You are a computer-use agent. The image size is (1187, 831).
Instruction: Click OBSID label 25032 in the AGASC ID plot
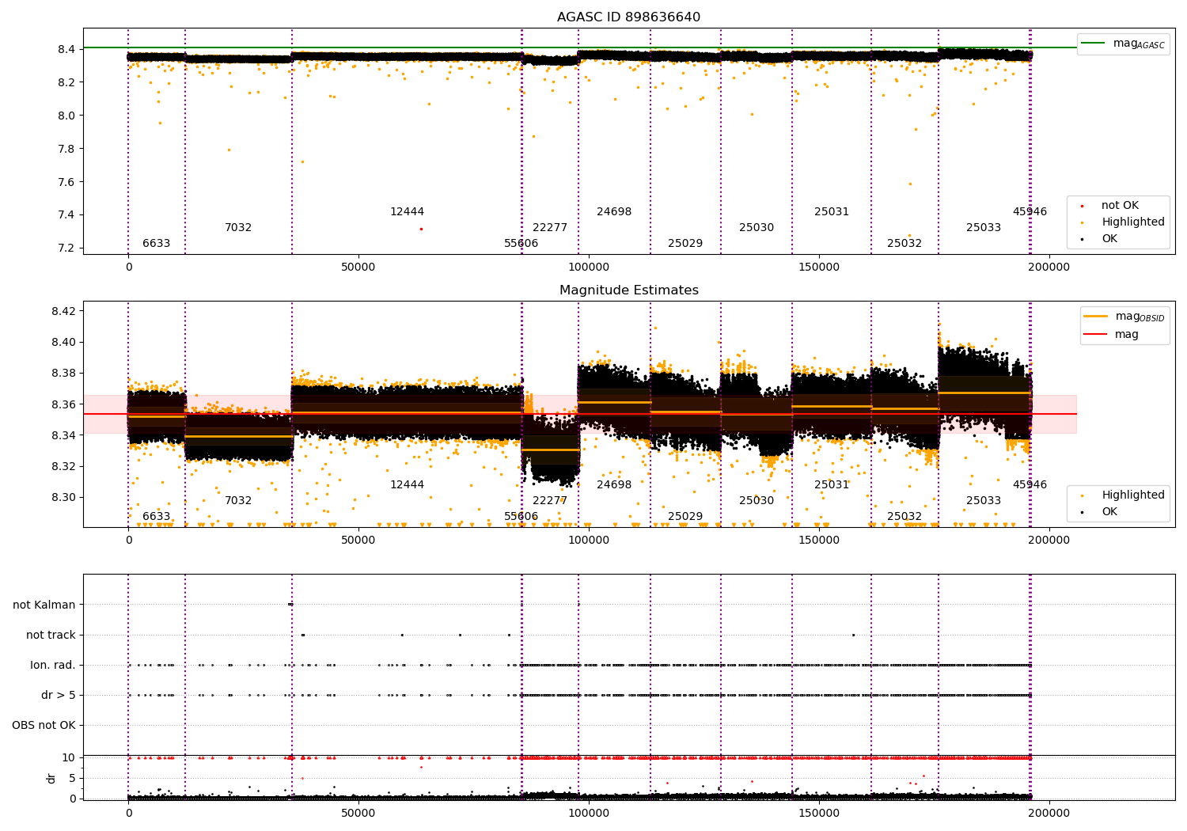pyautogui.click(x=904, y=244)
